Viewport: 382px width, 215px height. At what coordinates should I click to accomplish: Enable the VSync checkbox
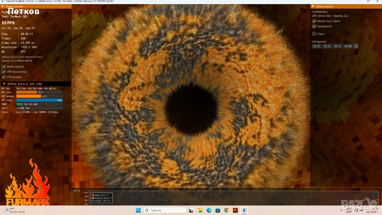314,34
